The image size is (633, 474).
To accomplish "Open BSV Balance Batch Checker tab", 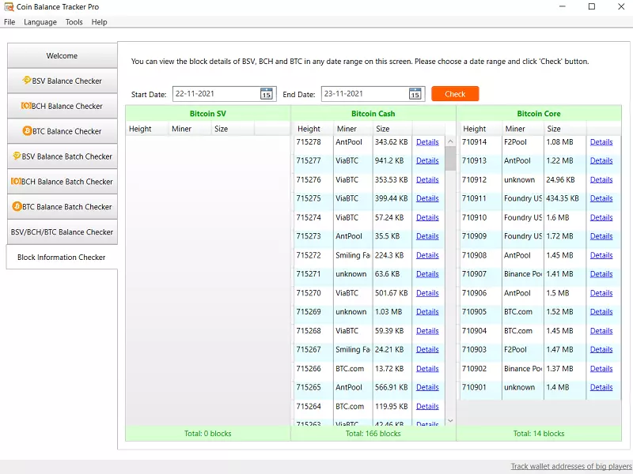I will 62,156.
